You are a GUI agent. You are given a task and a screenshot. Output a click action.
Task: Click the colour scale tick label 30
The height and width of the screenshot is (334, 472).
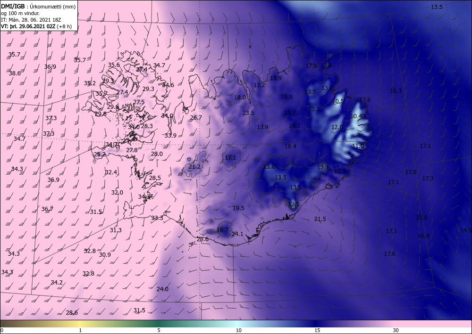pyautogui.click(x=396, y=331)
